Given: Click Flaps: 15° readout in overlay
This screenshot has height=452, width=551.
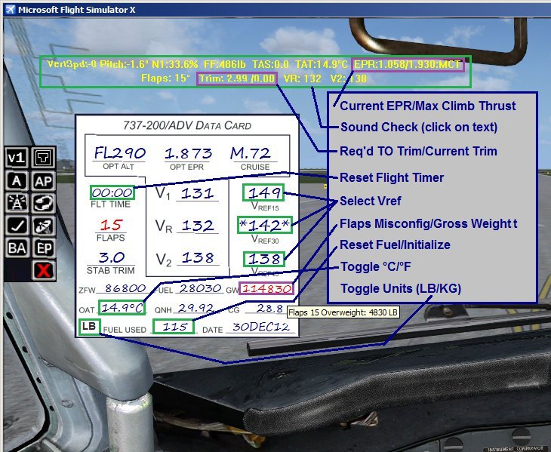Looking at the screenshot, I should tap(165, 78).
